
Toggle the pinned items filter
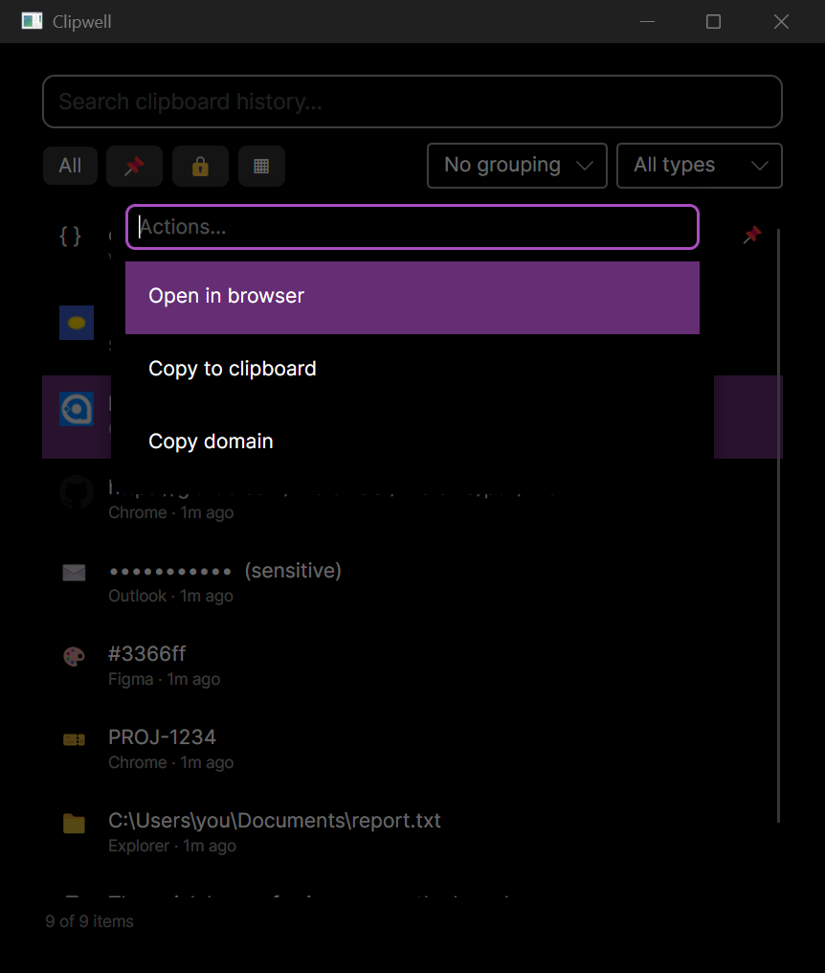tap(134, 166)
